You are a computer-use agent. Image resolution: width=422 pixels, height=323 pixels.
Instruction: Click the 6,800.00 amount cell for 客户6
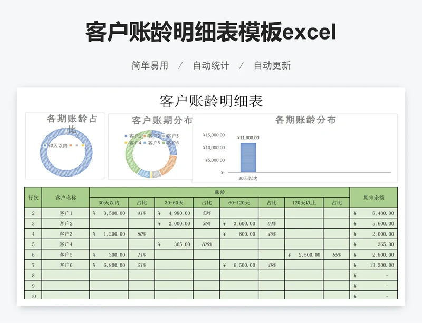pos(109,265)
